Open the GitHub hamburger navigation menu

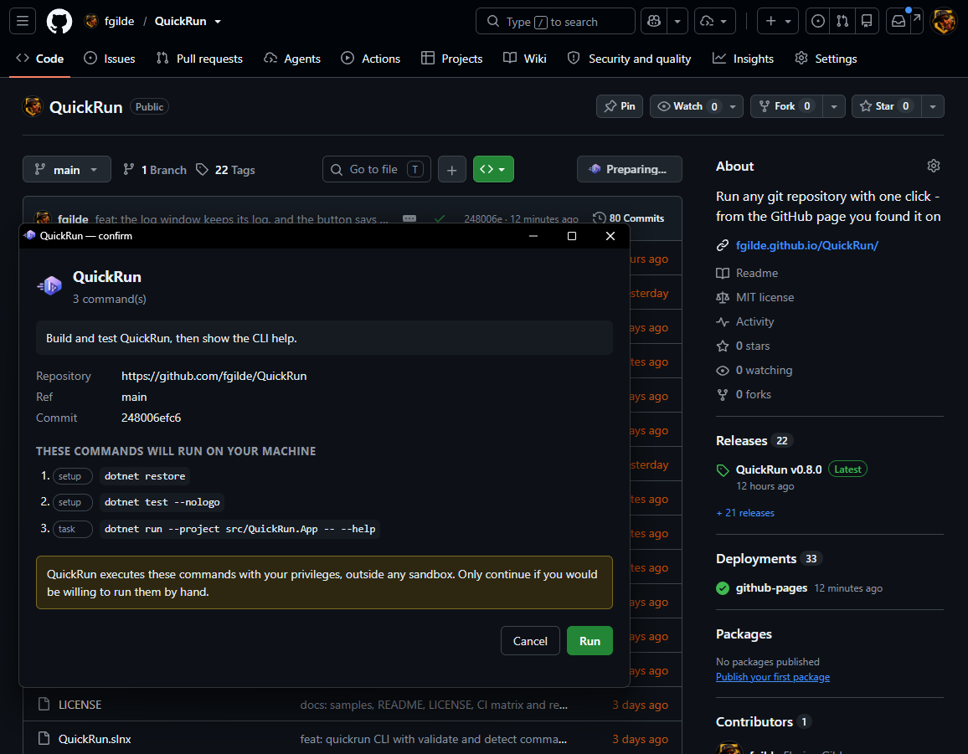coord(23,21)
